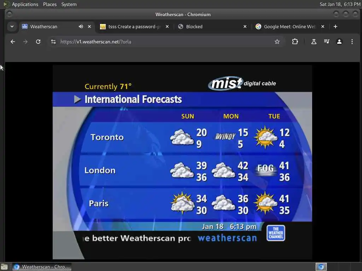Open the Chromium three-dot menu
This screenshot has width=362, height=271.
(352, 42)
